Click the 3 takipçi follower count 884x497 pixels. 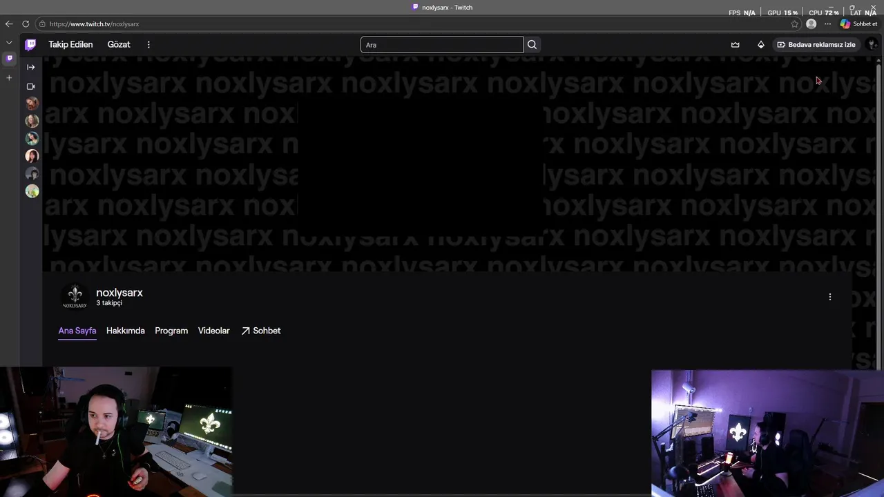[109, 303]
